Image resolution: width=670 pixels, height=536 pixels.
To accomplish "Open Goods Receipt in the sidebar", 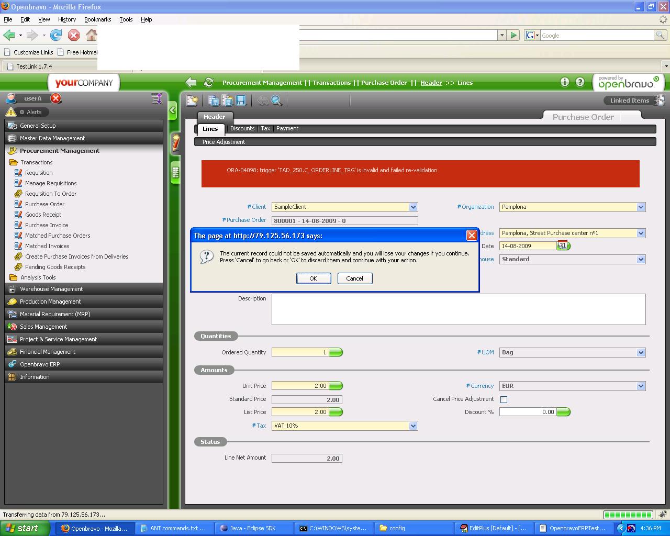I will click(x=43, y=215).
